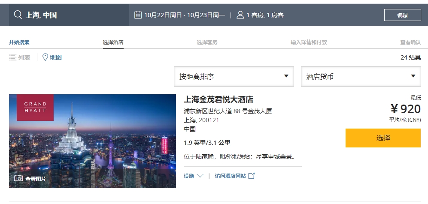Select the 输入详情和付款 step tab
This screenshot has height=204, width=428.
(309, 42)
